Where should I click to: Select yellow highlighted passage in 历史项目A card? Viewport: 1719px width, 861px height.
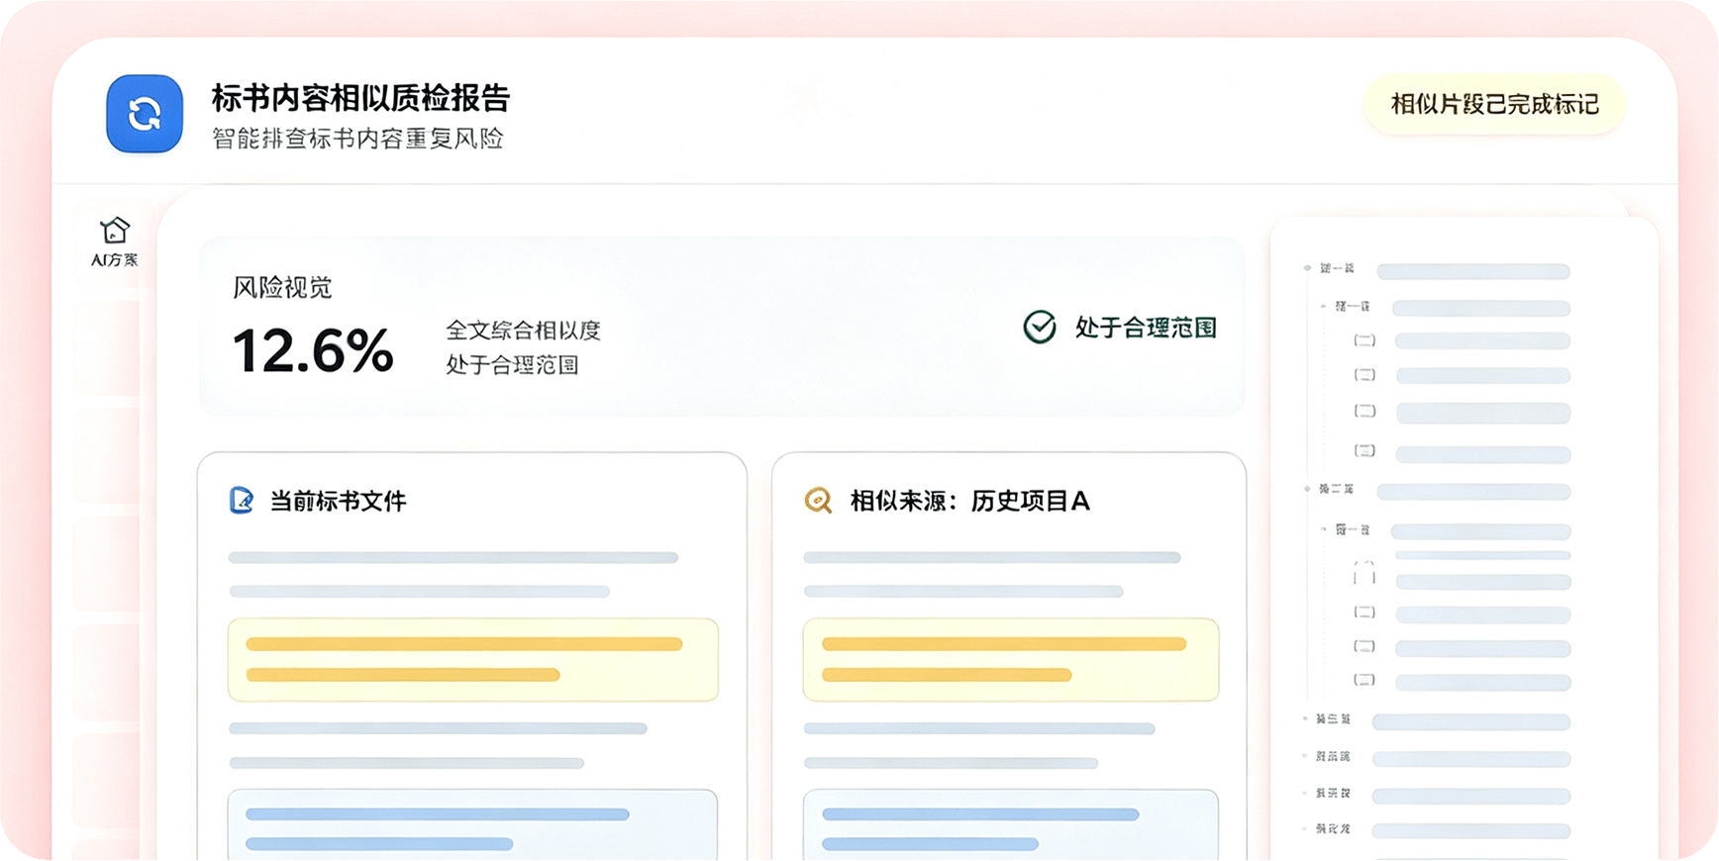coord(1011,660)
